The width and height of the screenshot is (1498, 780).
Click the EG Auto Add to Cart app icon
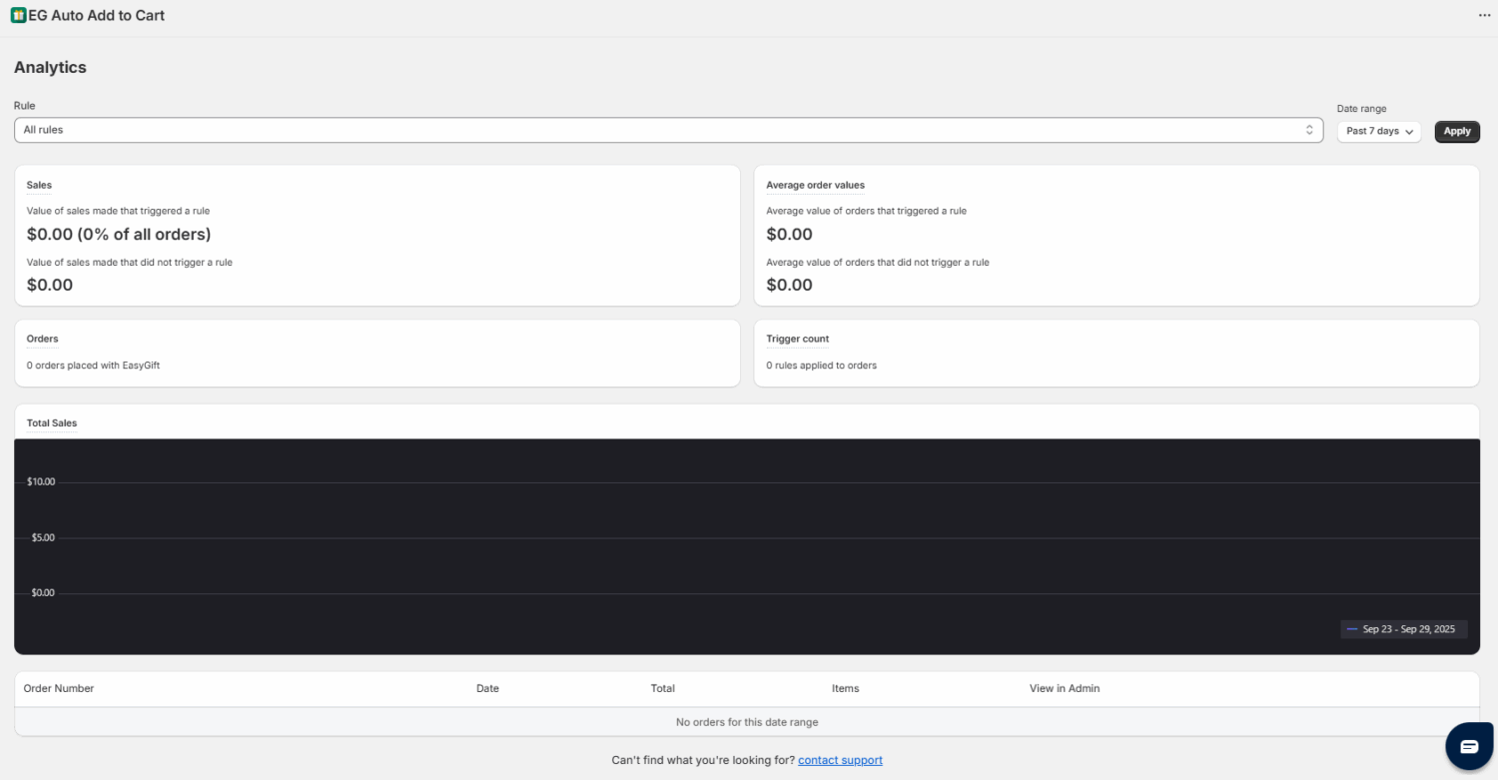click(18, 16)
